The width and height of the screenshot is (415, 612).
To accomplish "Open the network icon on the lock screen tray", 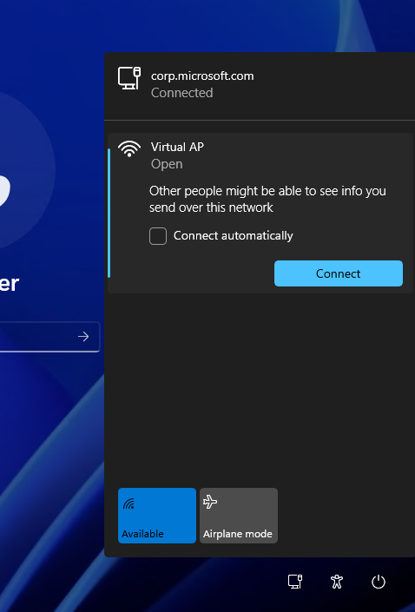I will point(295,582).
